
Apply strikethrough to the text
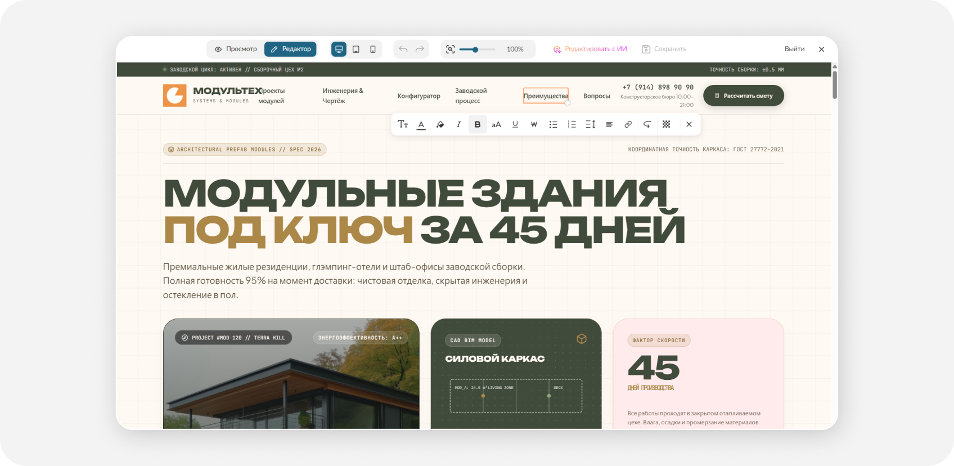point(534,124)
